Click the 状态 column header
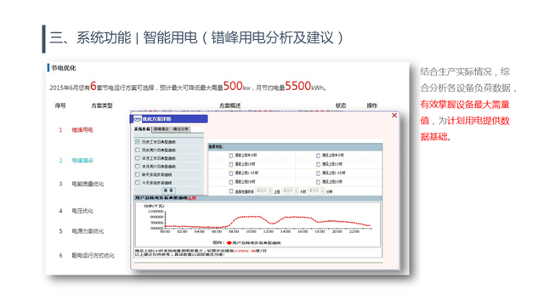The height and width of the screenshot is (306, 544). 341,105
